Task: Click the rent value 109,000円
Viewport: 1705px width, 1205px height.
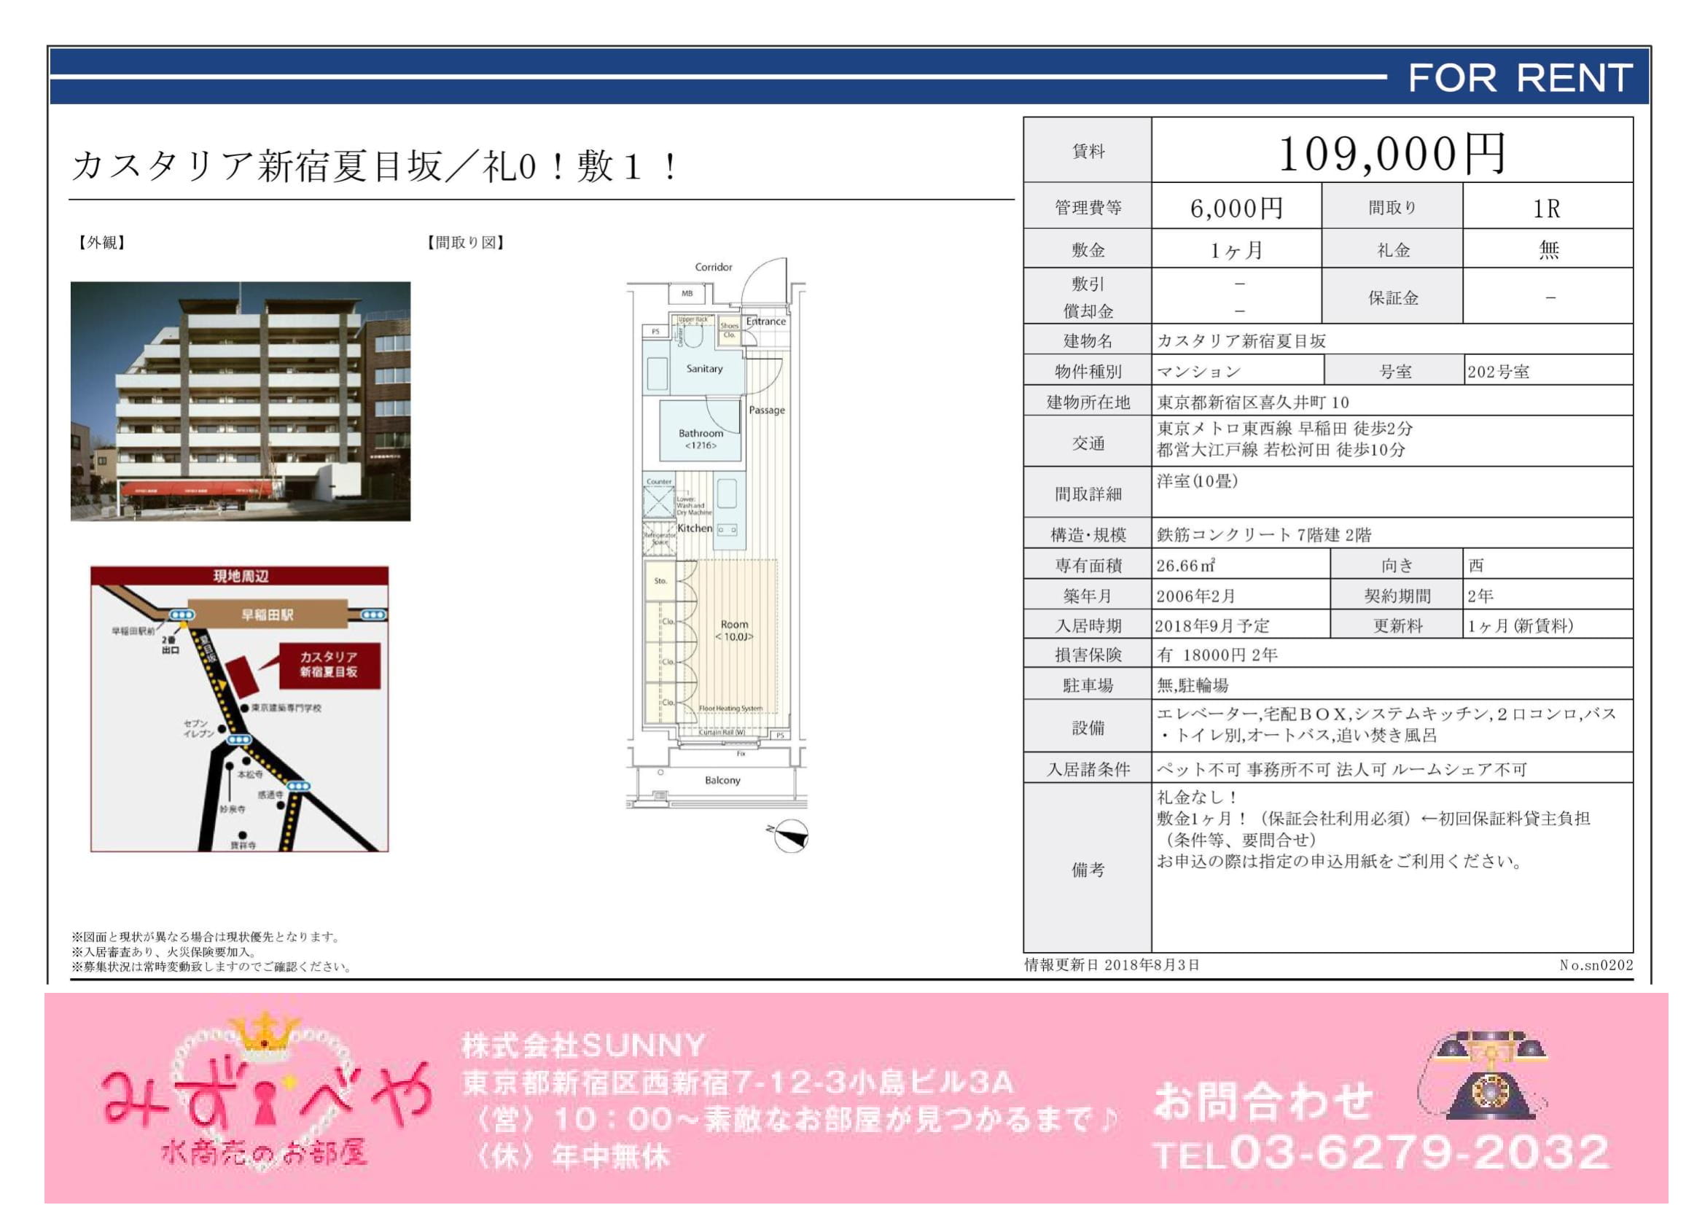Action: click(x=1392, y=154)
